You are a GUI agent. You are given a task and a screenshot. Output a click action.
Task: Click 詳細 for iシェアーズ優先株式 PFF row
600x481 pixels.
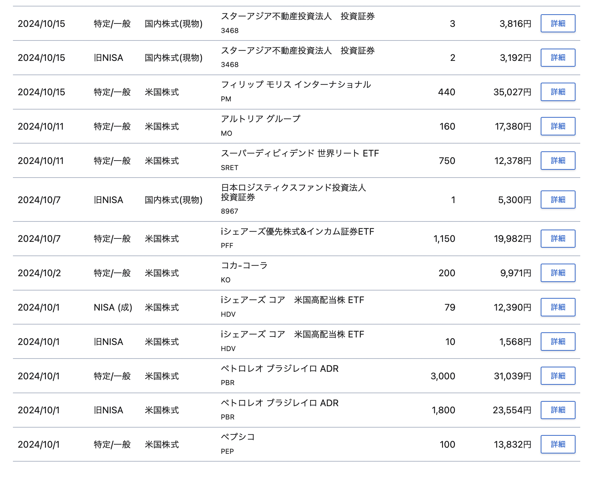[558, 238]
